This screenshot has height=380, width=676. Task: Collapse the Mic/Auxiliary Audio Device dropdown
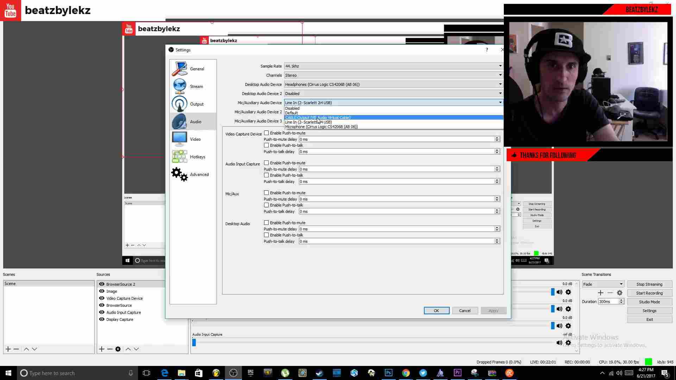click(x=394, y=103)
